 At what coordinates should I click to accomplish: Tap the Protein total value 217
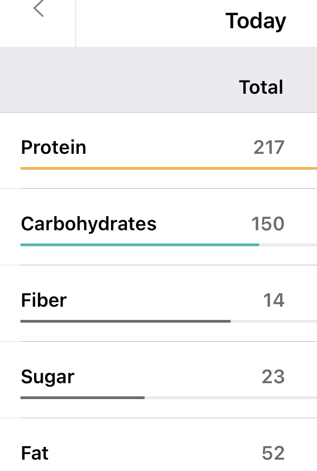click(x=269, y=147)
